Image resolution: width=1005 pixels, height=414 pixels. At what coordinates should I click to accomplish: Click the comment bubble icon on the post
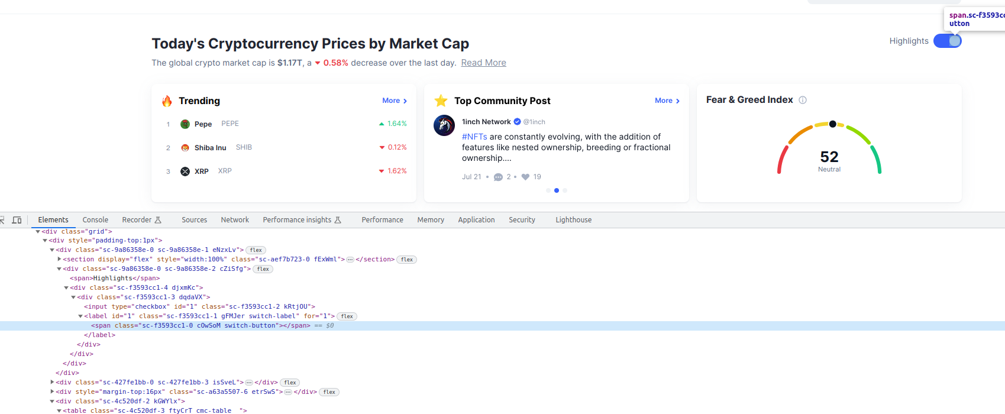[498, 177]
